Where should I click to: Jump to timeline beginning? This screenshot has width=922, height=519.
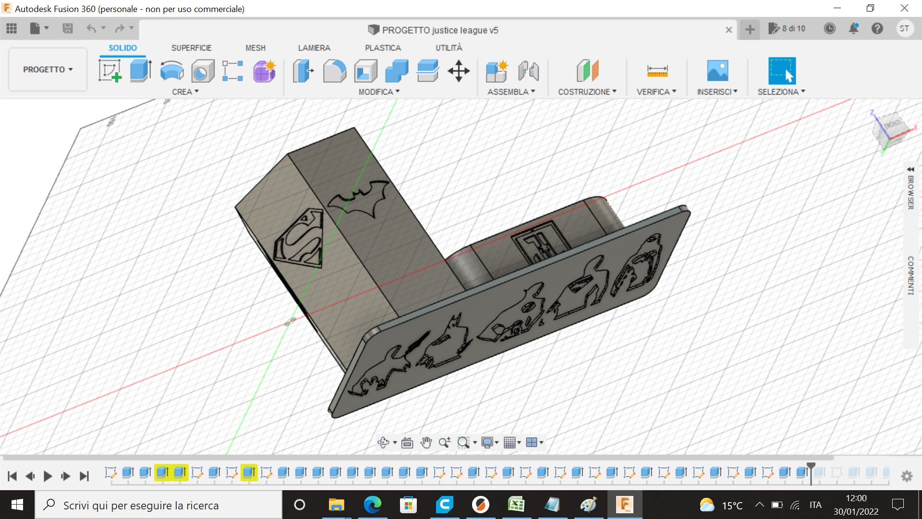12,476
